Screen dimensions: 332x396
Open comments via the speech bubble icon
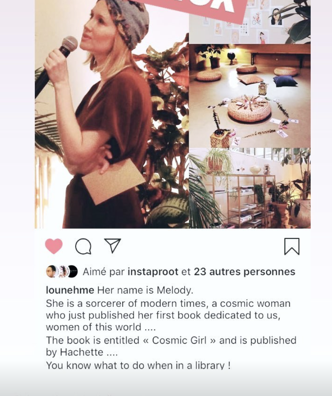(83, 246)
